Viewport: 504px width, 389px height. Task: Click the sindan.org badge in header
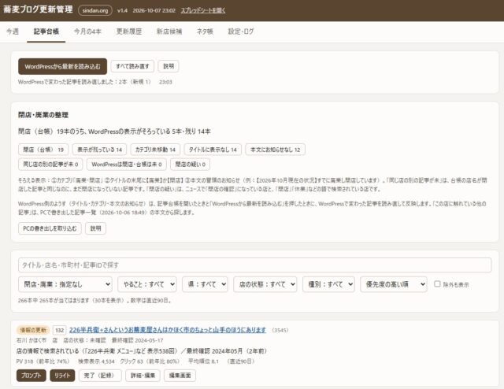coord(95,10)
